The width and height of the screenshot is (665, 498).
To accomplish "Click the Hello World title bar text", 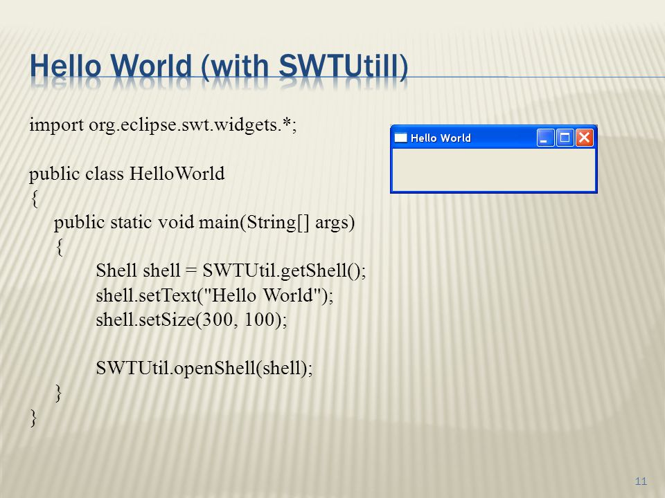I will [x=441, y=138].
